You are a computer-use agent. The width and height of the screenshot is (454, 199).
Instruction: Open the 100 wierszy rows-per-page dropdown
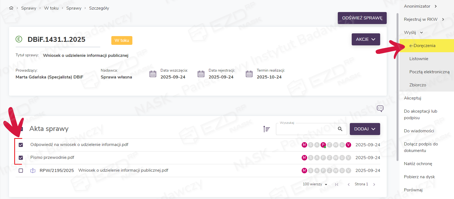315,184
